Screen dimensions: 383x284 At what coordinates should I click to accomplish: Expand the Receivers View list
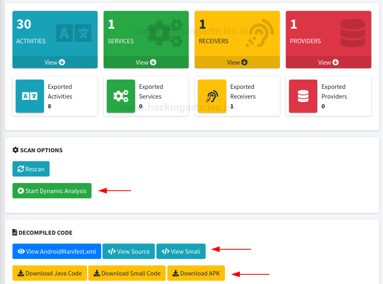point(237,62)
